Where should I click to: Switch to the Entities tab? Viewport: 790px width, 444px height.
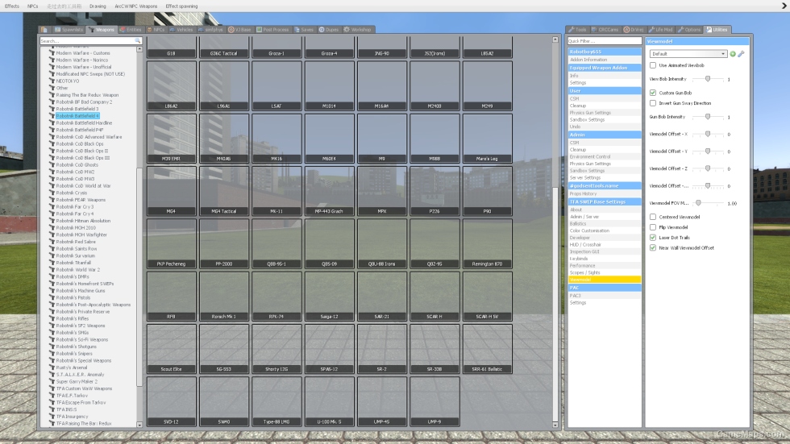tap(131, 30)
